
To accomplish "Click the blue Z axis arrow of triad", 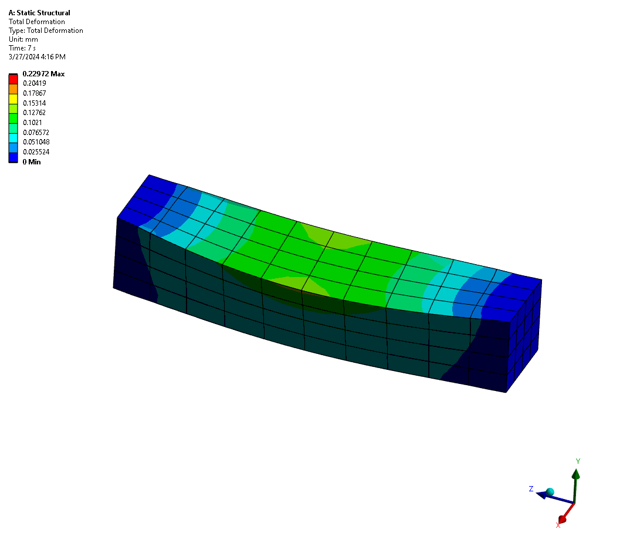I will point(554,497).
